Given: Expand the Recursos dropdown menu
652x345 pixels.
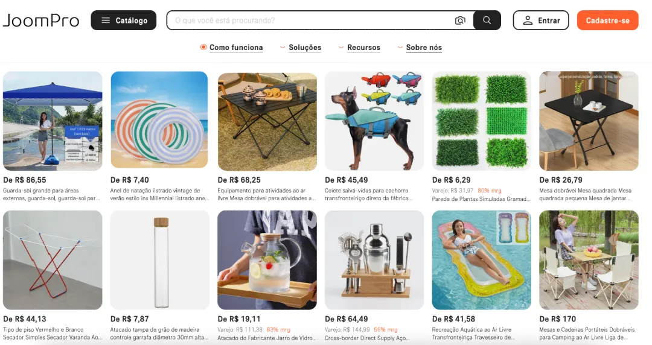Looking at the screenshot, I should [x=359, y=48].
